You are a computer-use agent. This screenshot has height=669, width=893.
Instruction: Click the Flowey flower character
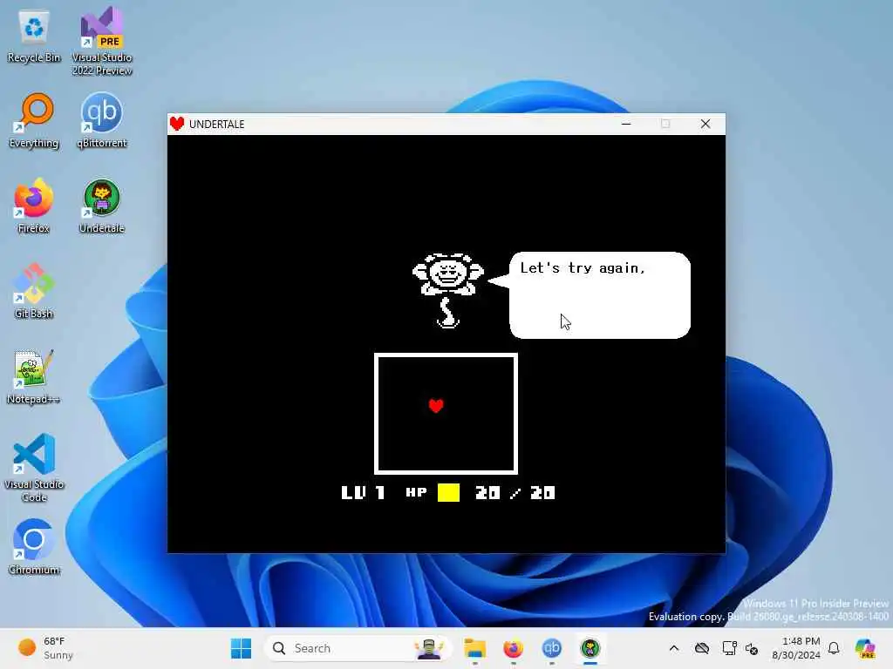tap(448, 290)
